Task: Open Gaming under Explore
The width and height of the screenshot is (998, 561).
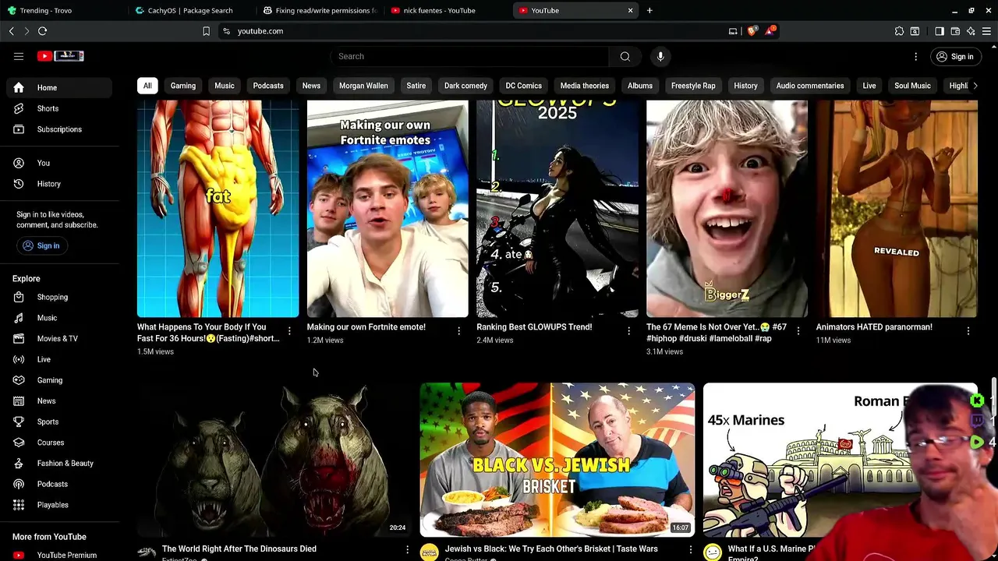Action: (59, 380)
